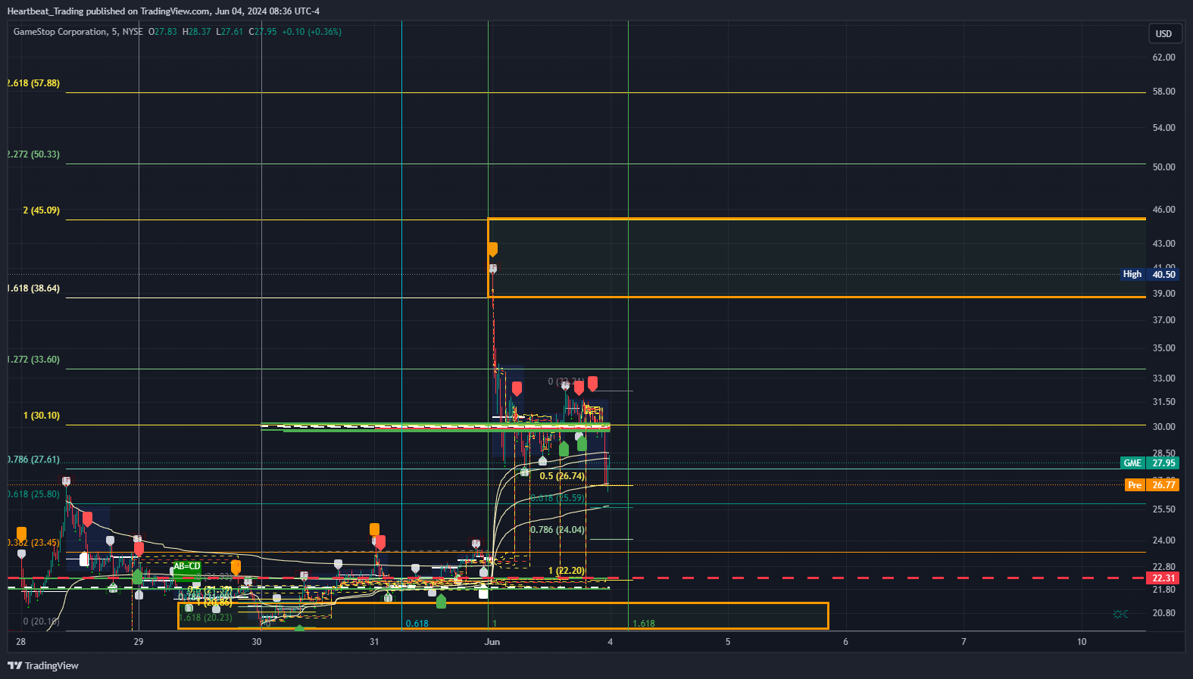The height and width of the screenshot is (679, 1193).
Task: Select the 0.786 (24.04) level label
Action: 557,530
